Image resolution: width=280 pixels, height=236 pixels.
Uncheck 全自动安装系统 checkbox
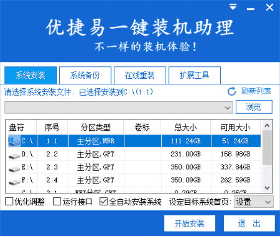pyautogui.click(x=103, y=202)
